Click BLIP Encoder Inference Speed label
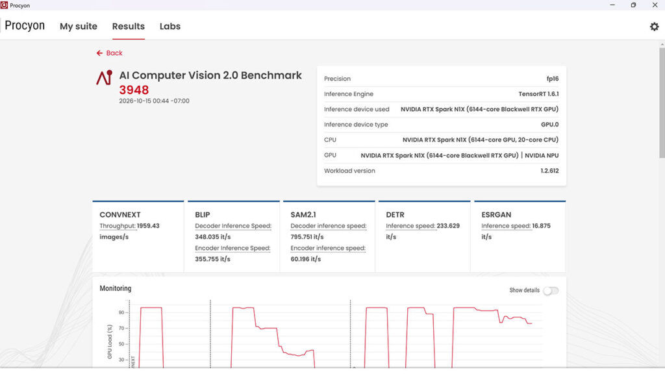This screenshot has width=665, height=374. 233,248
